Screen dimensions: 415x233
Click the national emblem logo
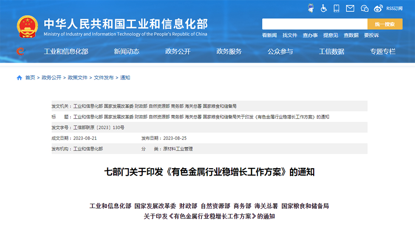coord(27,27)
